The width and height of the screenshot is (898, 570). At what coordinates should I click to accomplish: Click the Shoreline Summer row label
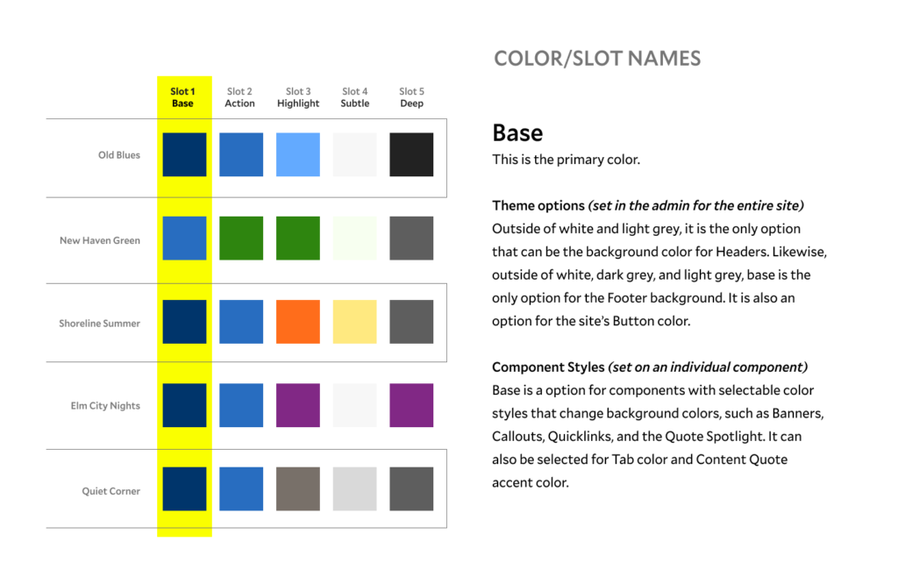click(x=100, y=324)
